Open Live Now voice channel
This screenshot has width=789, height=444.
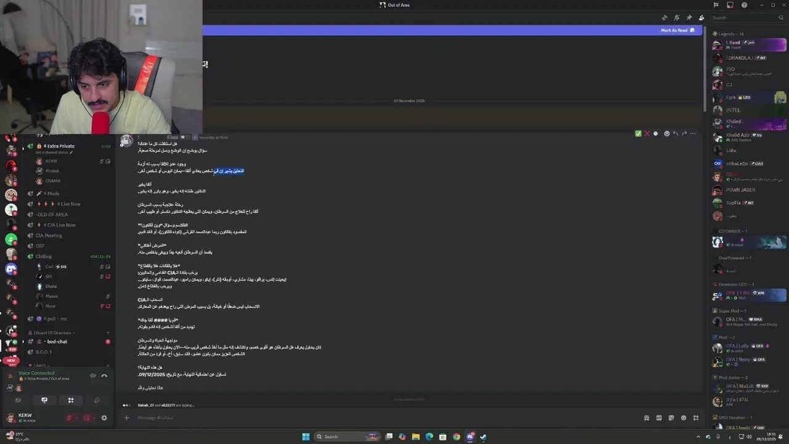tap(68, 204)
